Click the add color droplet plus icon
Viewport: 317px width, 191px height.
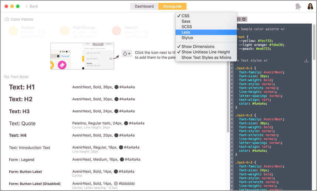[127, 54]
